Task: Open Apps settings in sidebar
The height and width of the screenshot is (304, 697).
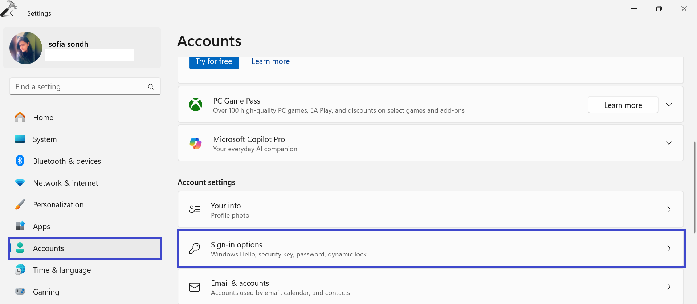Action: pos(41,227)
